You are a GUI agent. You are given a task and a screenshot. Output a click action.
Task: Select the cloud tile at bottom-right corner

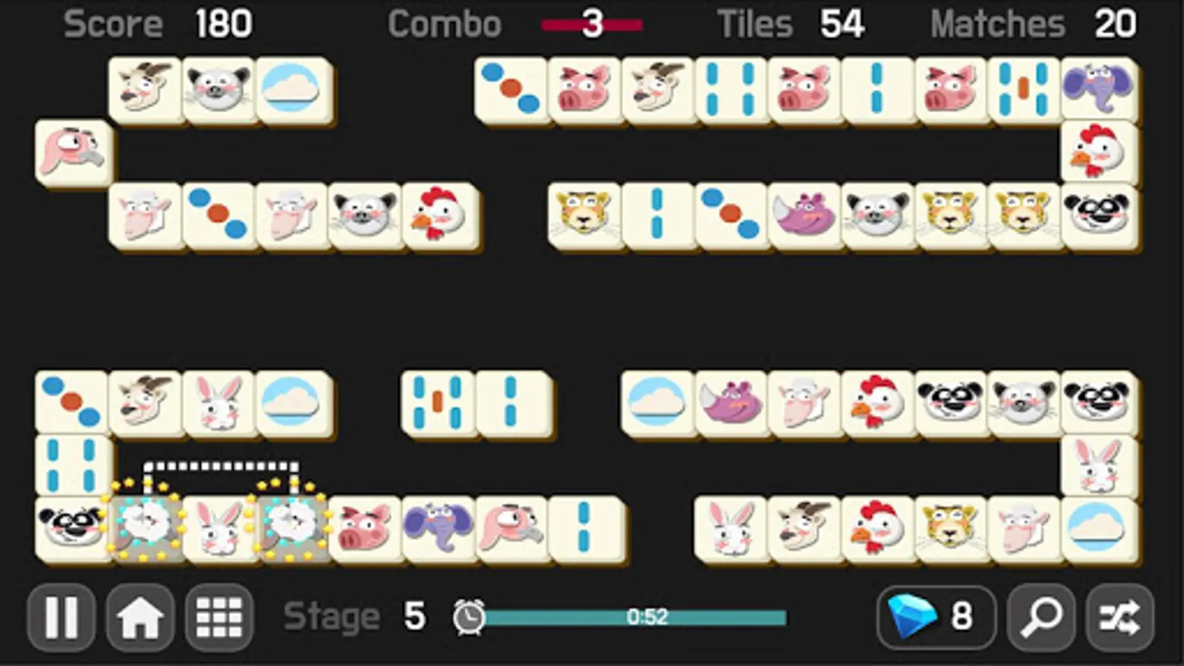coord(1099,528)
